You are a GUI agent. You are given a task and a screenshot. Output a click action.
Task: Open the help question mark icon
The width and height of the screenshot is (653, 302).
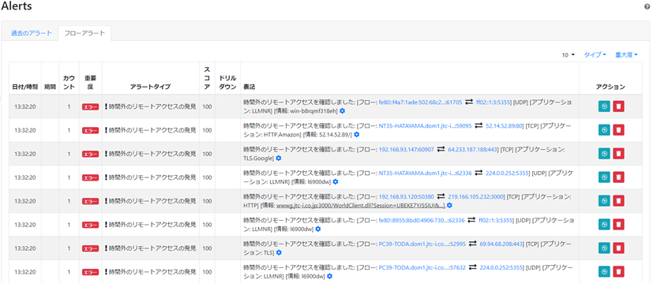pyautogui.click(x=647, y=7)
